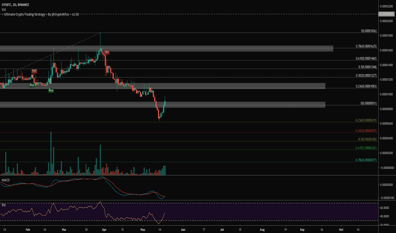Screen dimensions: 396x233
Task: Select the Fibonacci 0.236(0.00001083) level label
Action: click(366, 86)
